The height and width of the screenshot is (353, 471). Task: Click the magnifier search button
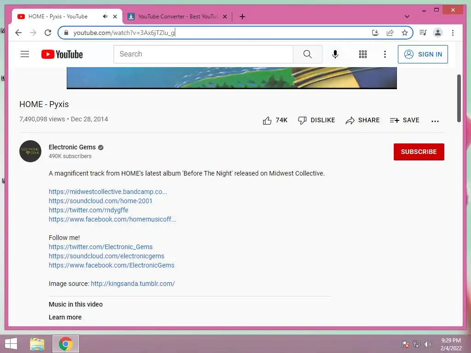click(x=308, y=54)
